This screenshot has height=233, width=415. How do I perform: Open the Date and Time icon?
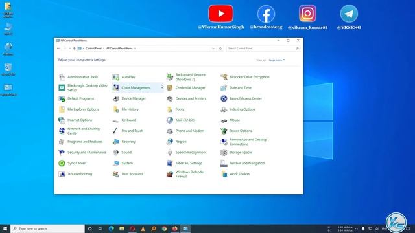[x=224, y=88]
